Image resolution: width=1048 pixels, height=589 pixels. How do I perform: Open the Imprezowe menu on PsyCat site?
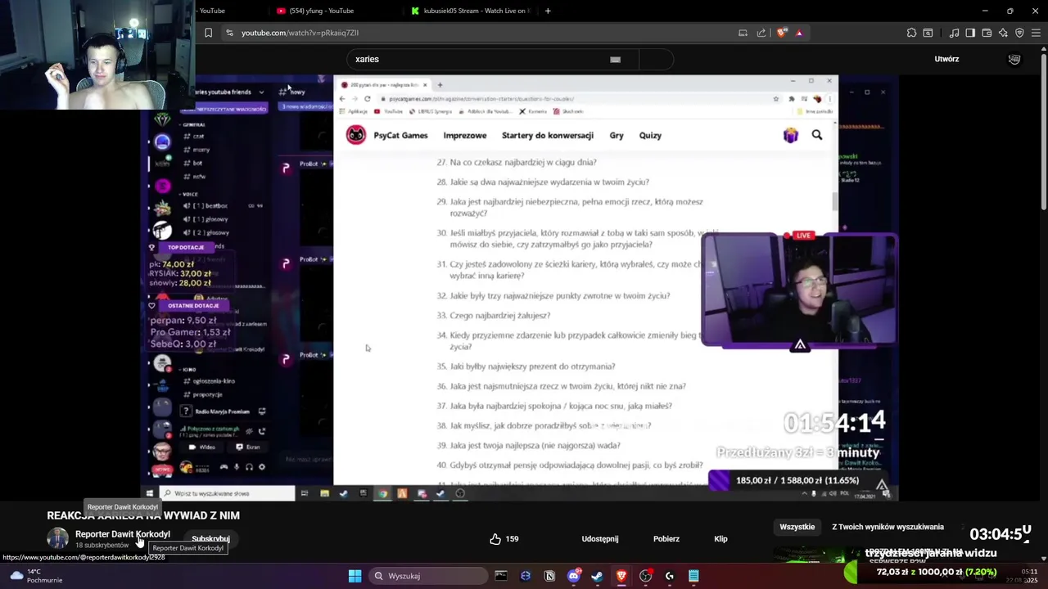point(464,136)
